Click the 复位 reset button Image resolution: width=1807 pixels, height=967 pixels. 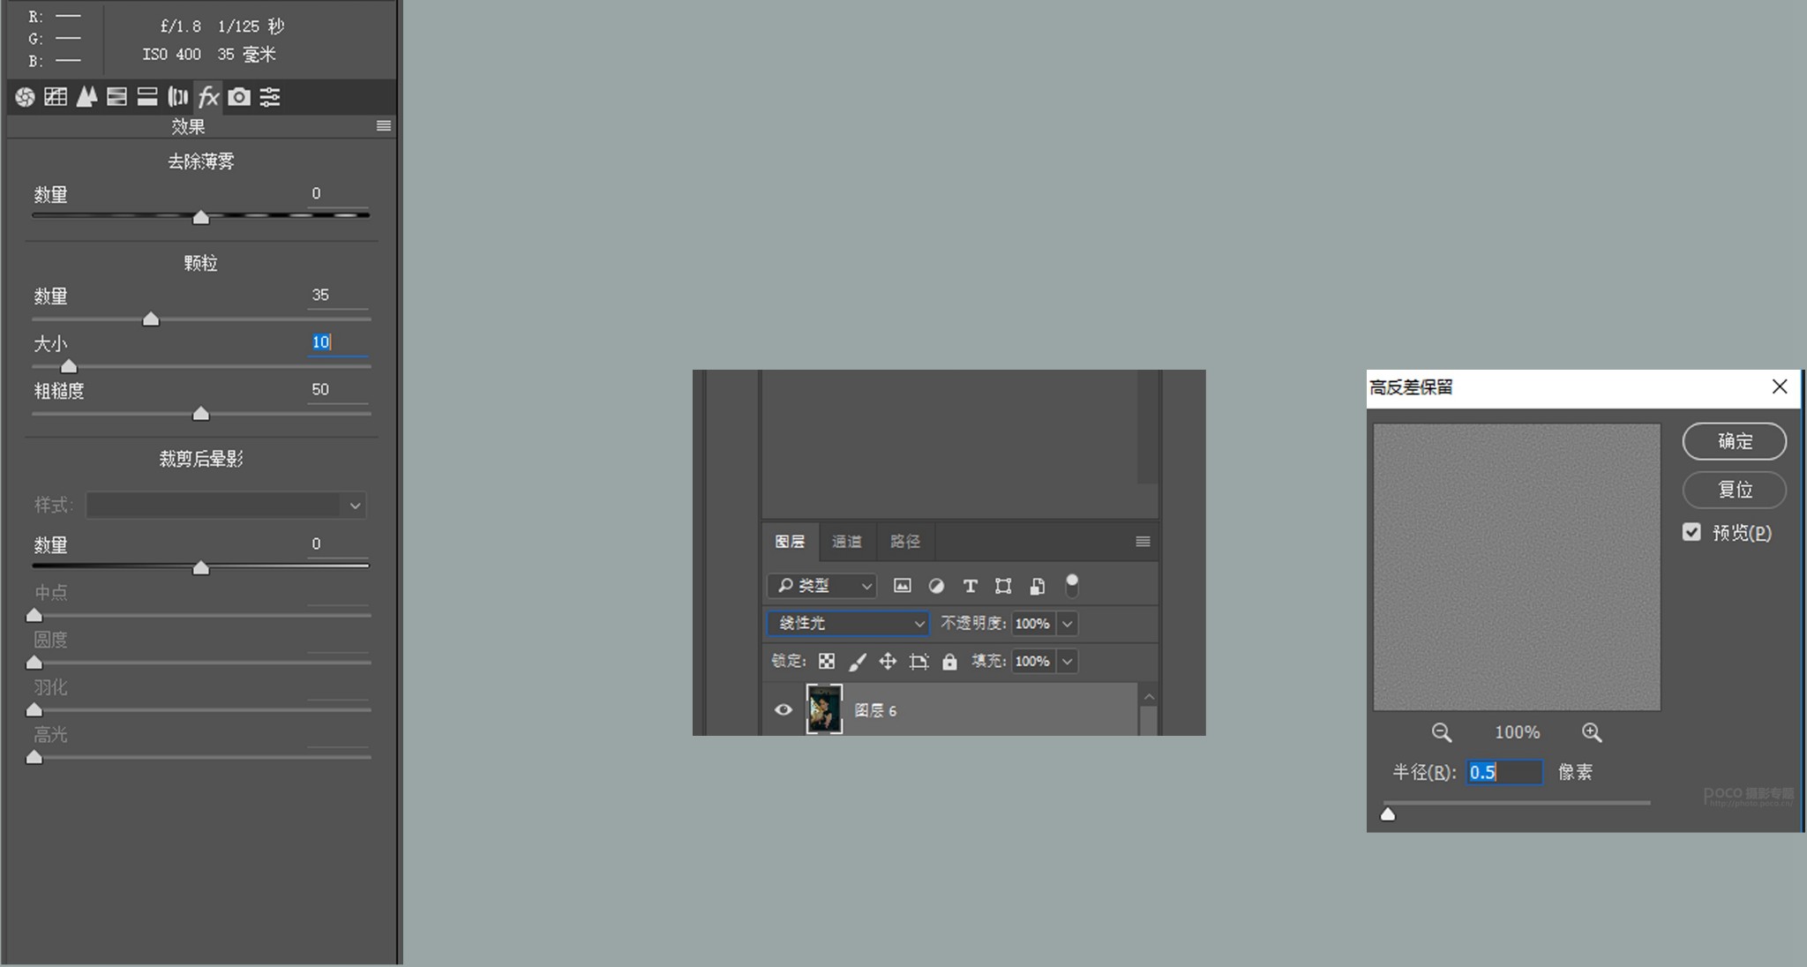[1734, 490]
